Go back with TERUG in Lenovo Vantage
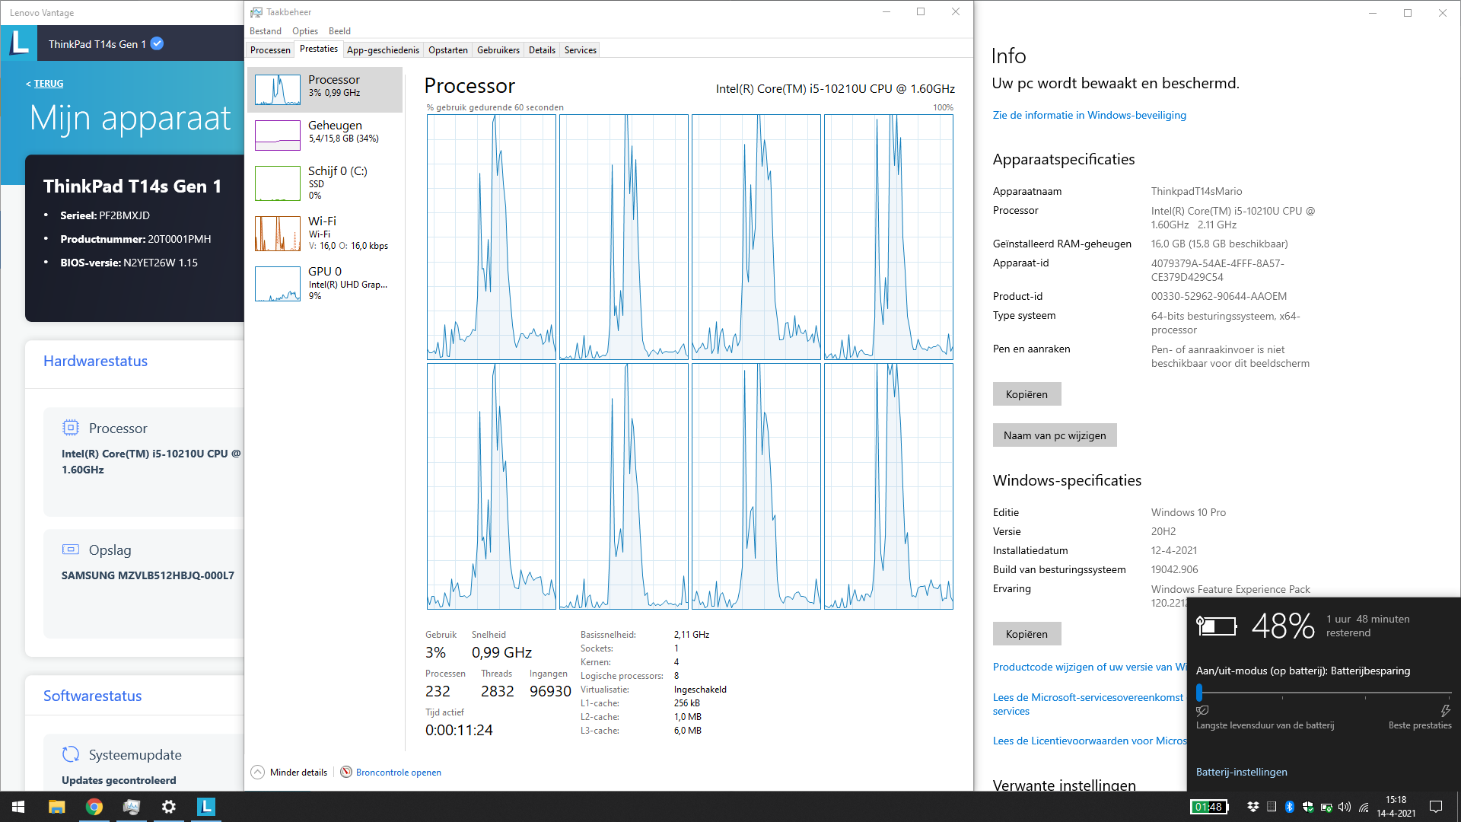This screenshot has height=822, width=1461. [x=48, y=84]
